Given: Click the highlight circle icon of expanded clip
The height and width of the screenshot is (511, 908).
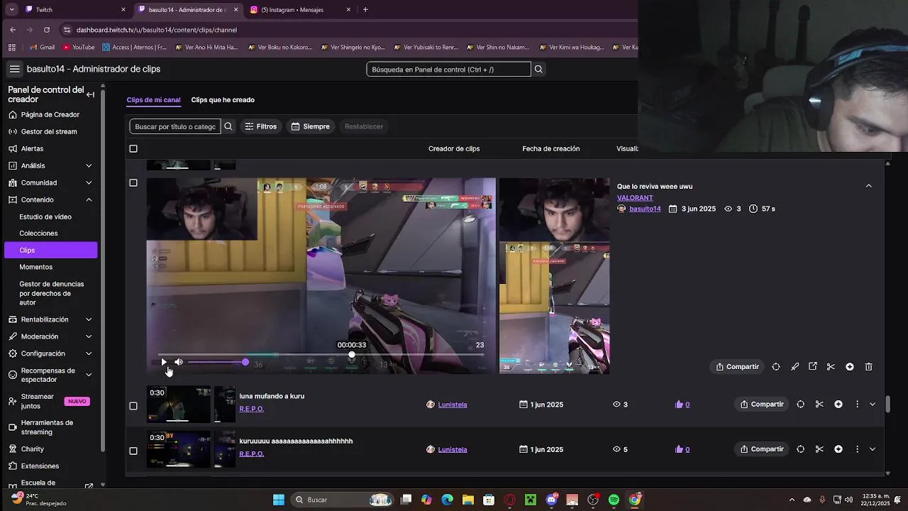Looking at the screenshot, I should click(776, 367).
